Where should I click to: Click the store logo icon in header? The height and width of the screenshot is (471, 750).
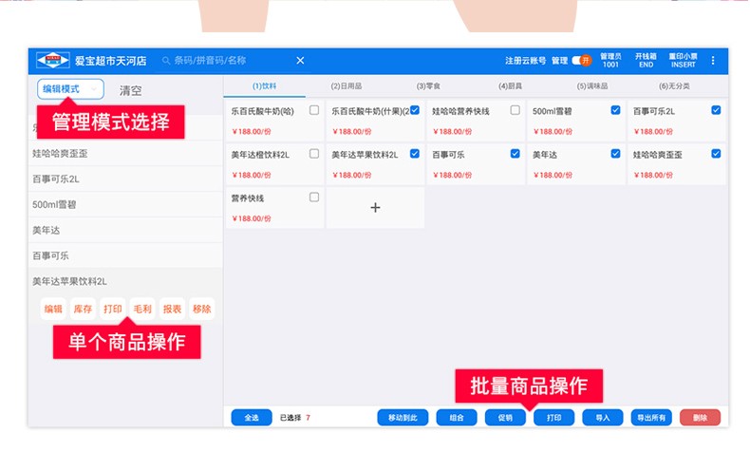click(53, 61)
